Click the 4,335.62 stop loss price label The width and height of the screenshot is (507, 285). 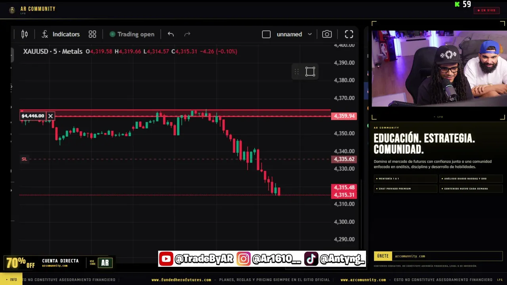[x=344, y=159]
